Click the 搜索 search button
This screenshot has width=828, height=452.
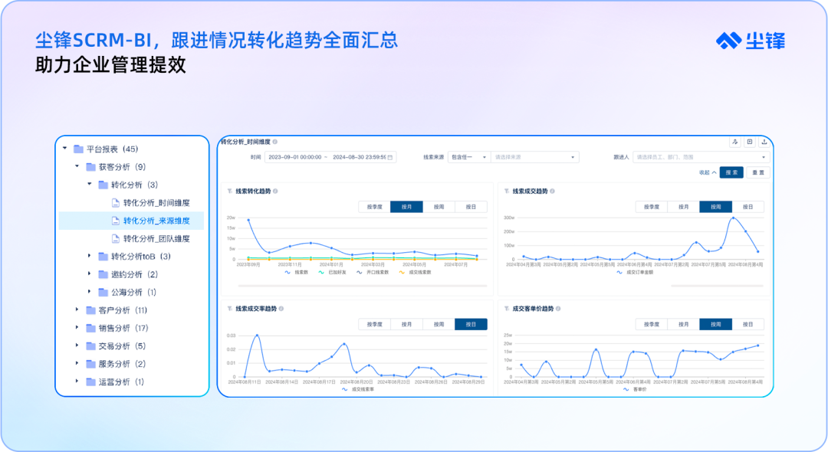(x=731, y=172)
